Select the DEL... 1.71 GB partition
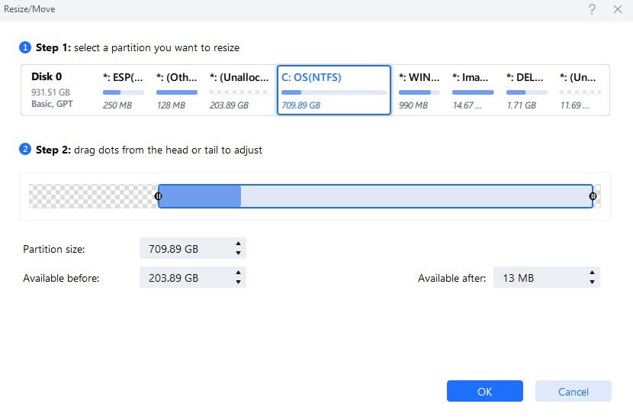The image size is (633, 420). [526, 91]
